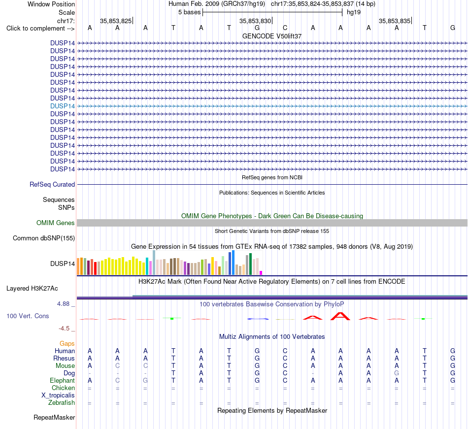The width and height of the screenshot is (468, 429).
Task: Click the 35,853,835 coordinate tick label
Action: pyautogui.click(x=394, y=21)
